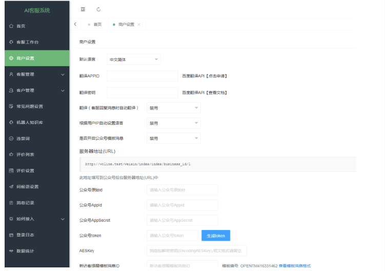The image size is (385, 271).
Task: Click the document icon for 常见问题设置
Action: 11,106
